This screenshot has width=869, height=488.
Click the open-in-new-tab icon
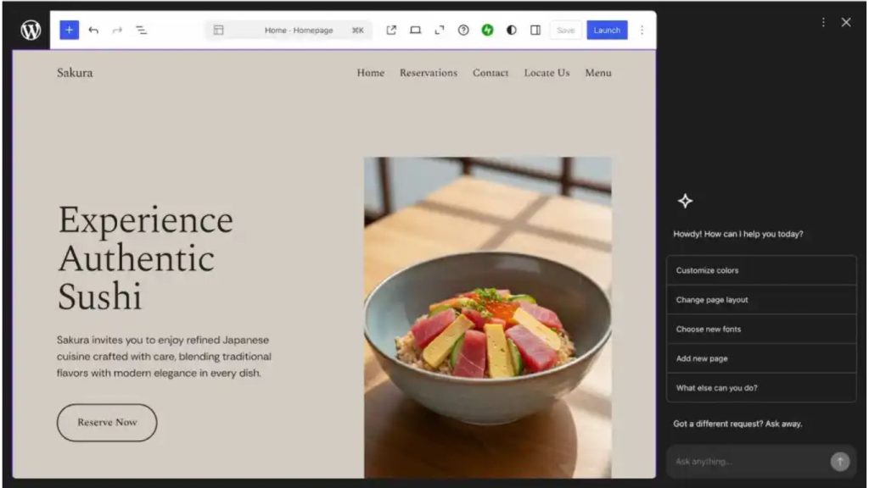pos(391,30)
